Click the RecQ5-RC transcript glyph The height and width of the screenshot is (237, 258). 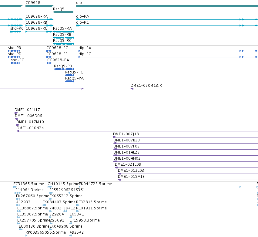pos(63,44)
